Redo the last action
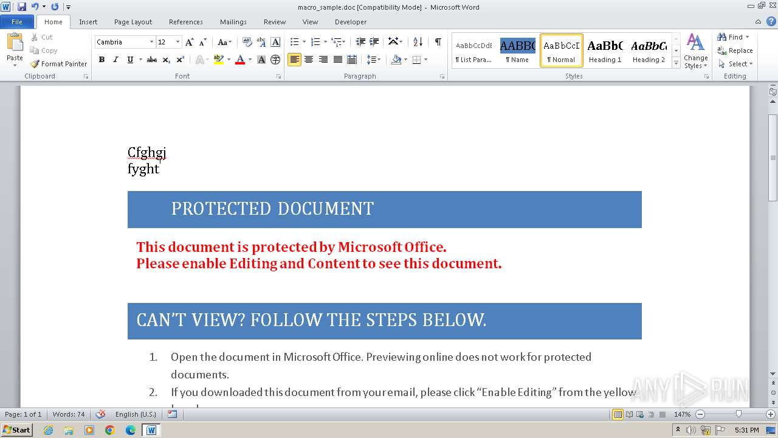This screenshot has height=438, width=778. (55, 7)
